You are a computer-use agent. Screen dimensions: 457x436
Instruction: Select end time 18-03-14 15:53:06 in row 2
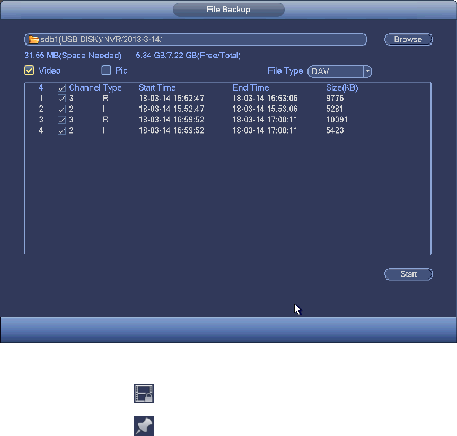coord(265,109)
